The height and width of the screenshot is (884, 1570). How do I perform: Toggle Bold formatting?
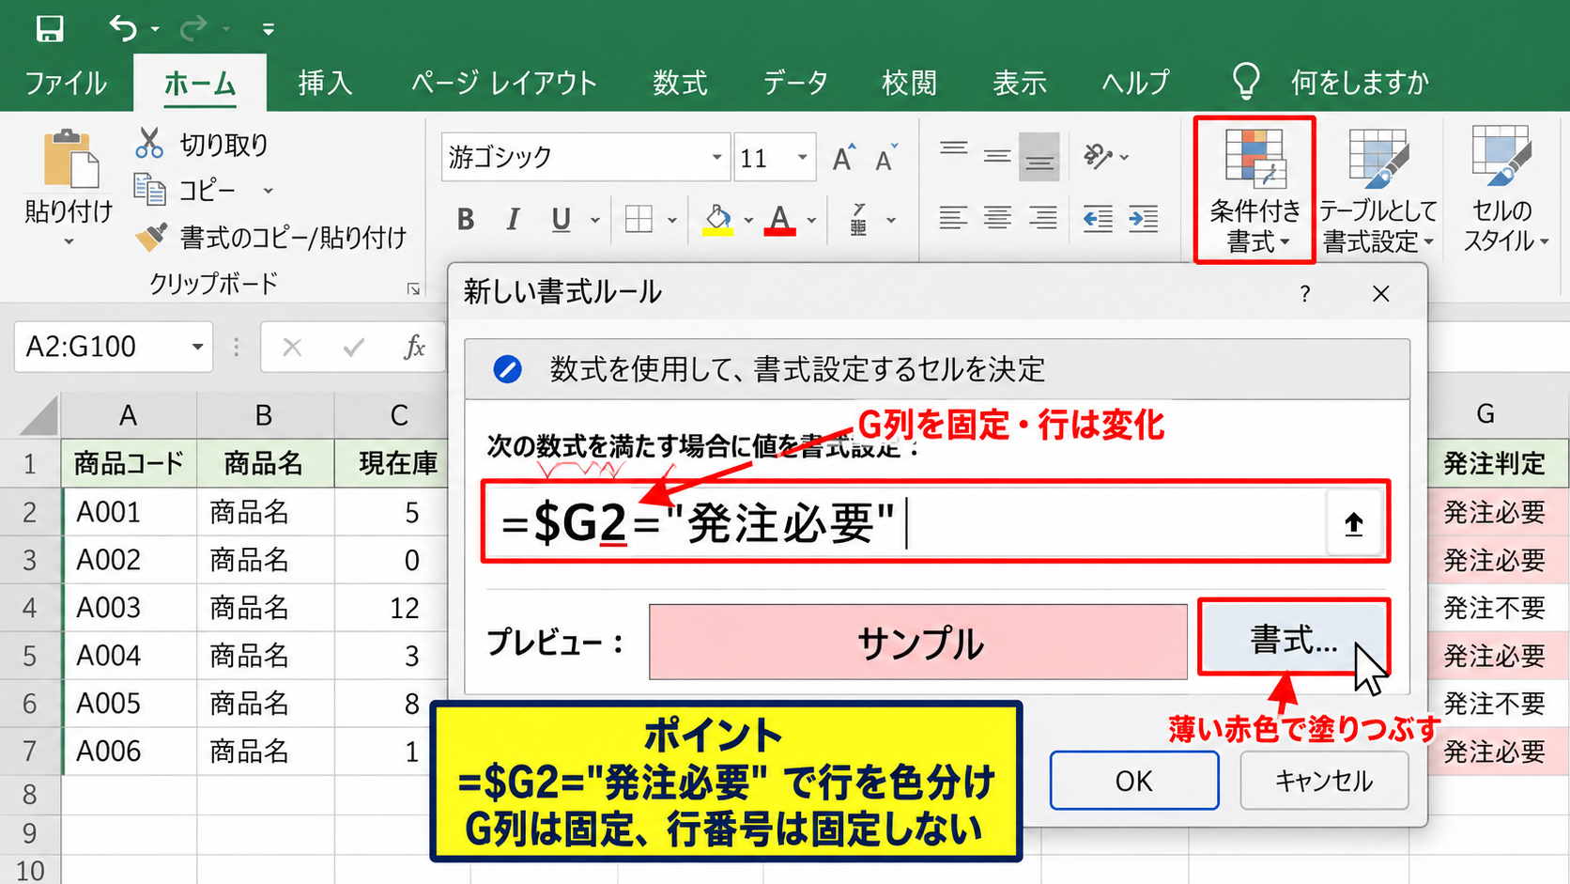pyautogui.click(x=465, y=220)
